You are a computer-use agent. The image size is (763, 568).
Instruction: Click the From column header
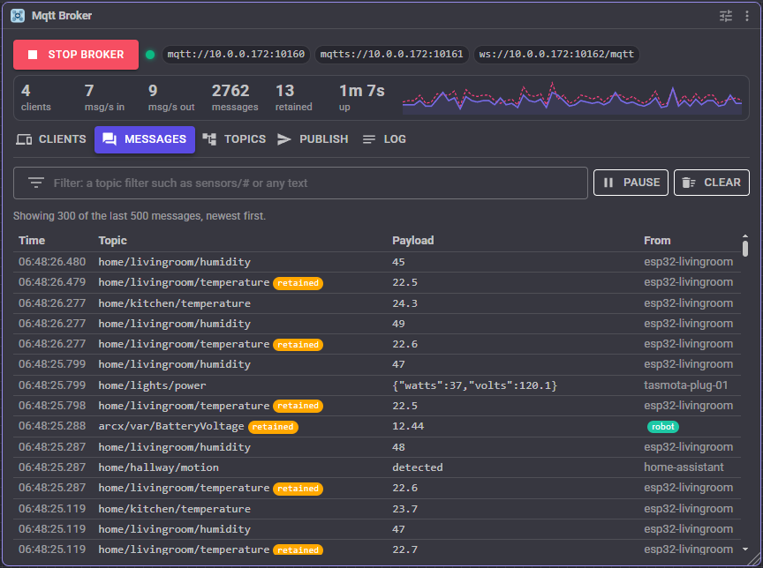pyautogui.click(x=657, y=241)
